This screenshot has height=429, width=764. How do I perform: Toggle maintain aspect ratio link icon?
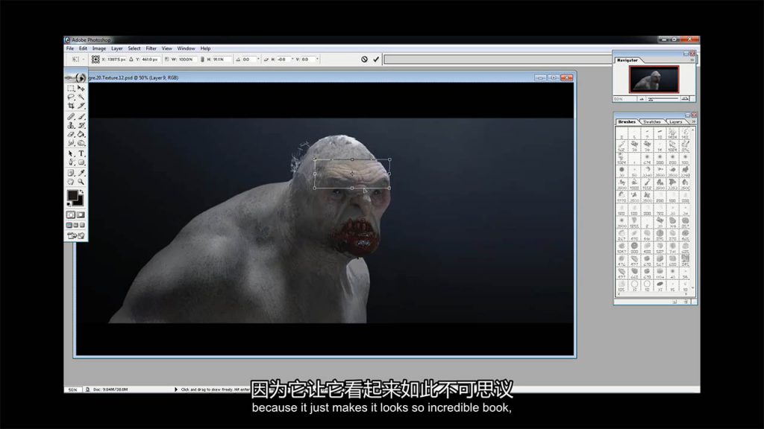pyautogui.click(x=202, y=60)
